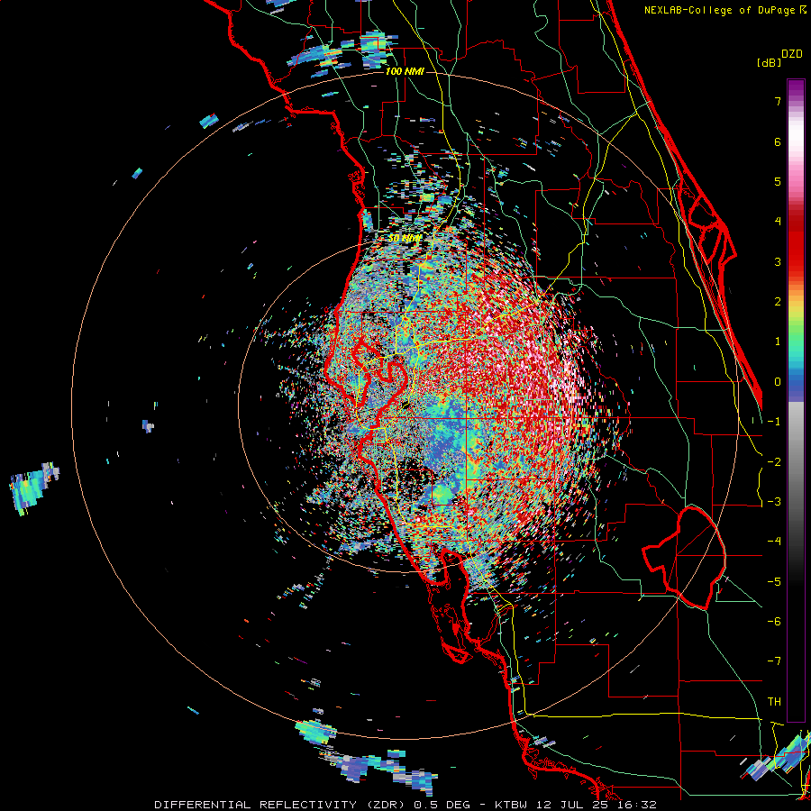Viewport: 811px width, 811px height.
Task: Click the -7 value on color scale
Action: (x=774, y=661)
